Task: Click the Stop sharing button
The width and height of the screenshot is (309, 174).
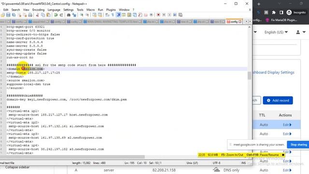Action: [298, 145]
